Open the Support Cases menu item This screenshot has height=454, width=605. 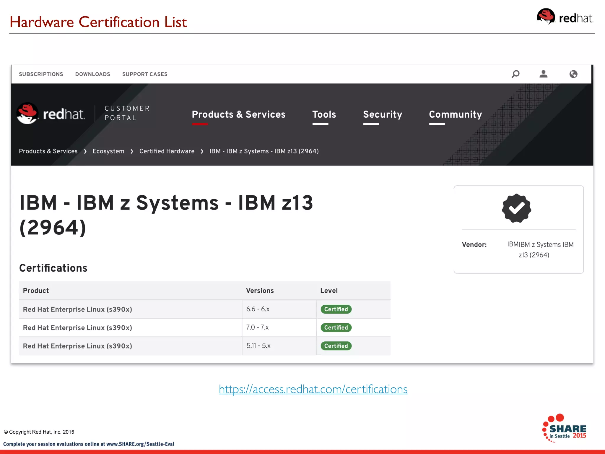coord(145,74)
